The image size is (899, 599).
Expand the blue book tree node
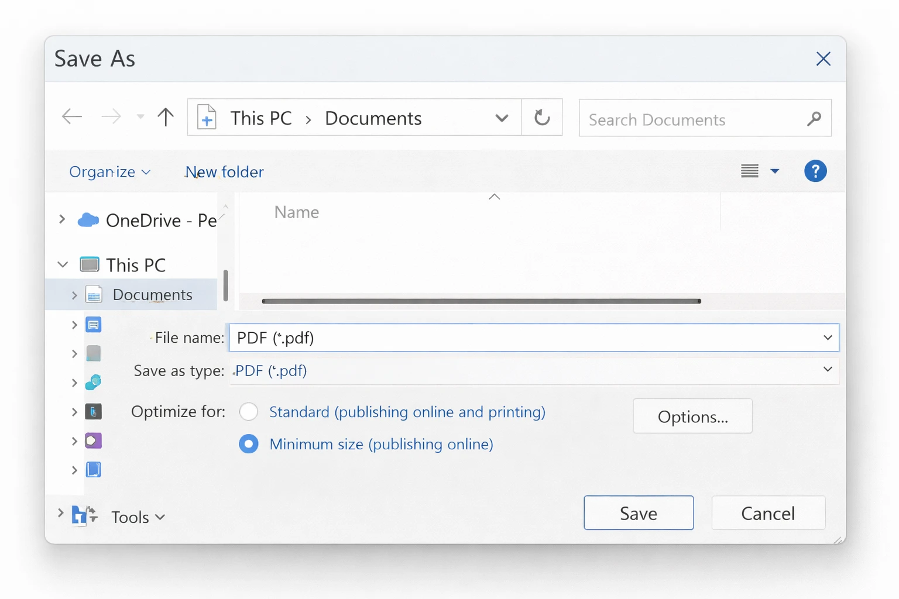(x=74, y=470)
